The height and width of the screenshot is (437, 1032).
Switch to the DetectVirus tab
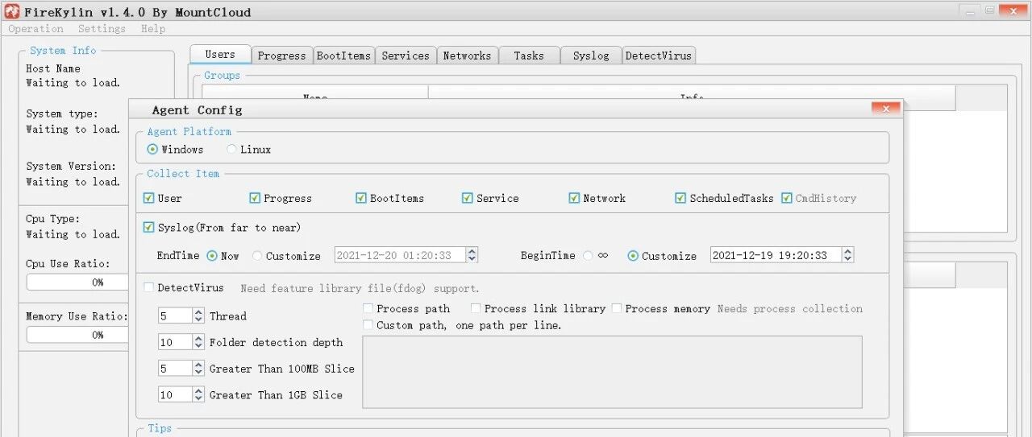pyautogui.click(x=659, y=56)
